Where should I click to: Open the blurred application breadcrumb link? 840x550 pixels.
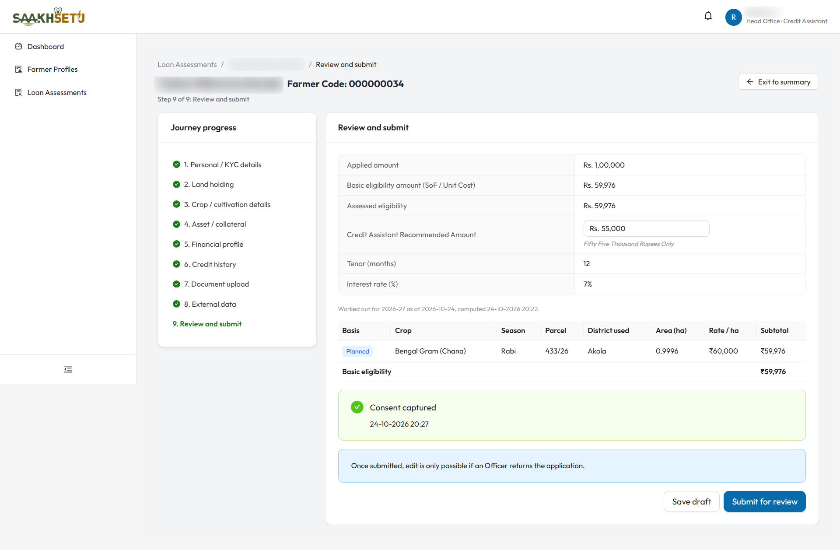(266, 64)
